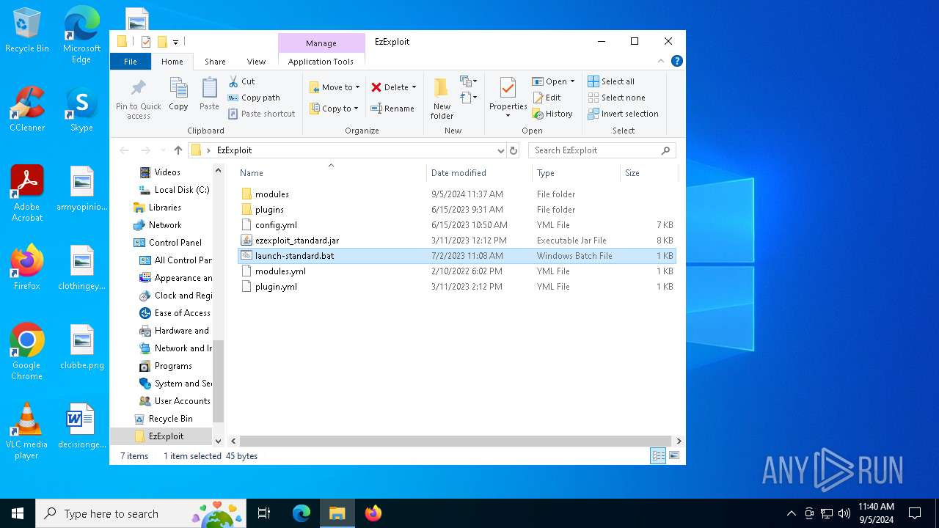Screen dimensions: 939x528
Task: Open the Move to dropdown
Action: [x=335, y=87]
